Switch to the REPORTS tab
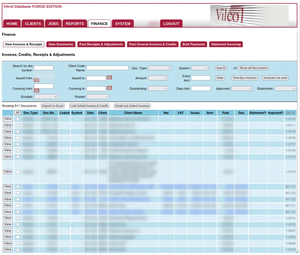Screen dimensions: 300x255 (75, 23)
